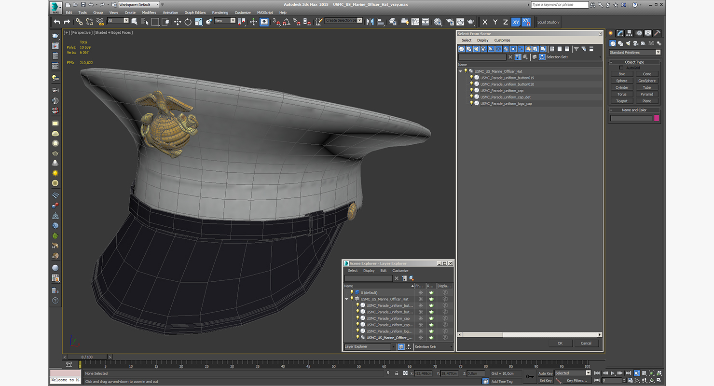Click the time slider 0 / 100 handle
The height and width of the screenshot is (386, 714).
point(87,357)
